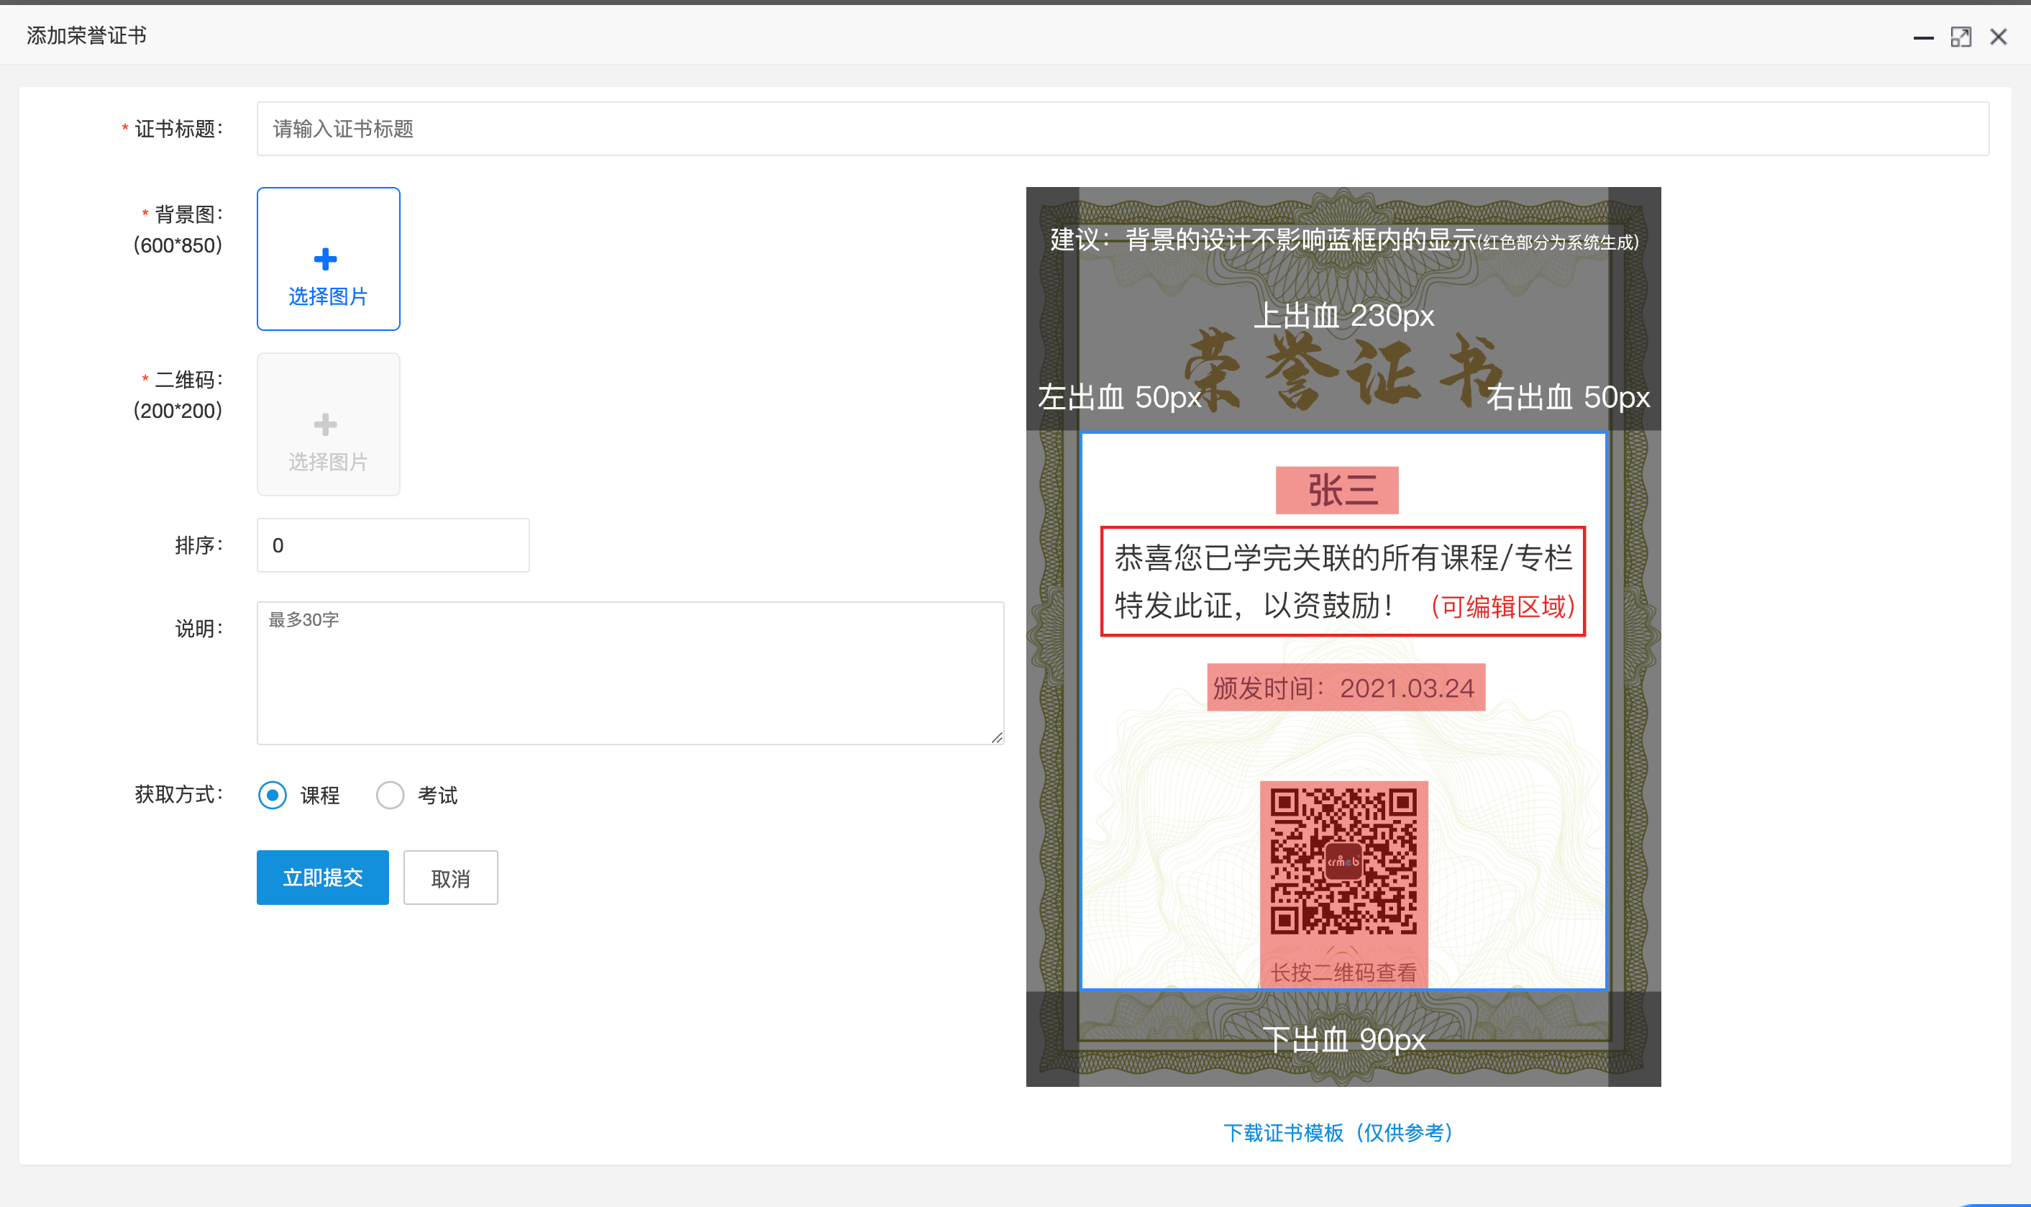
Task: Click the background image upload box
Action: [x=329, y=259]
